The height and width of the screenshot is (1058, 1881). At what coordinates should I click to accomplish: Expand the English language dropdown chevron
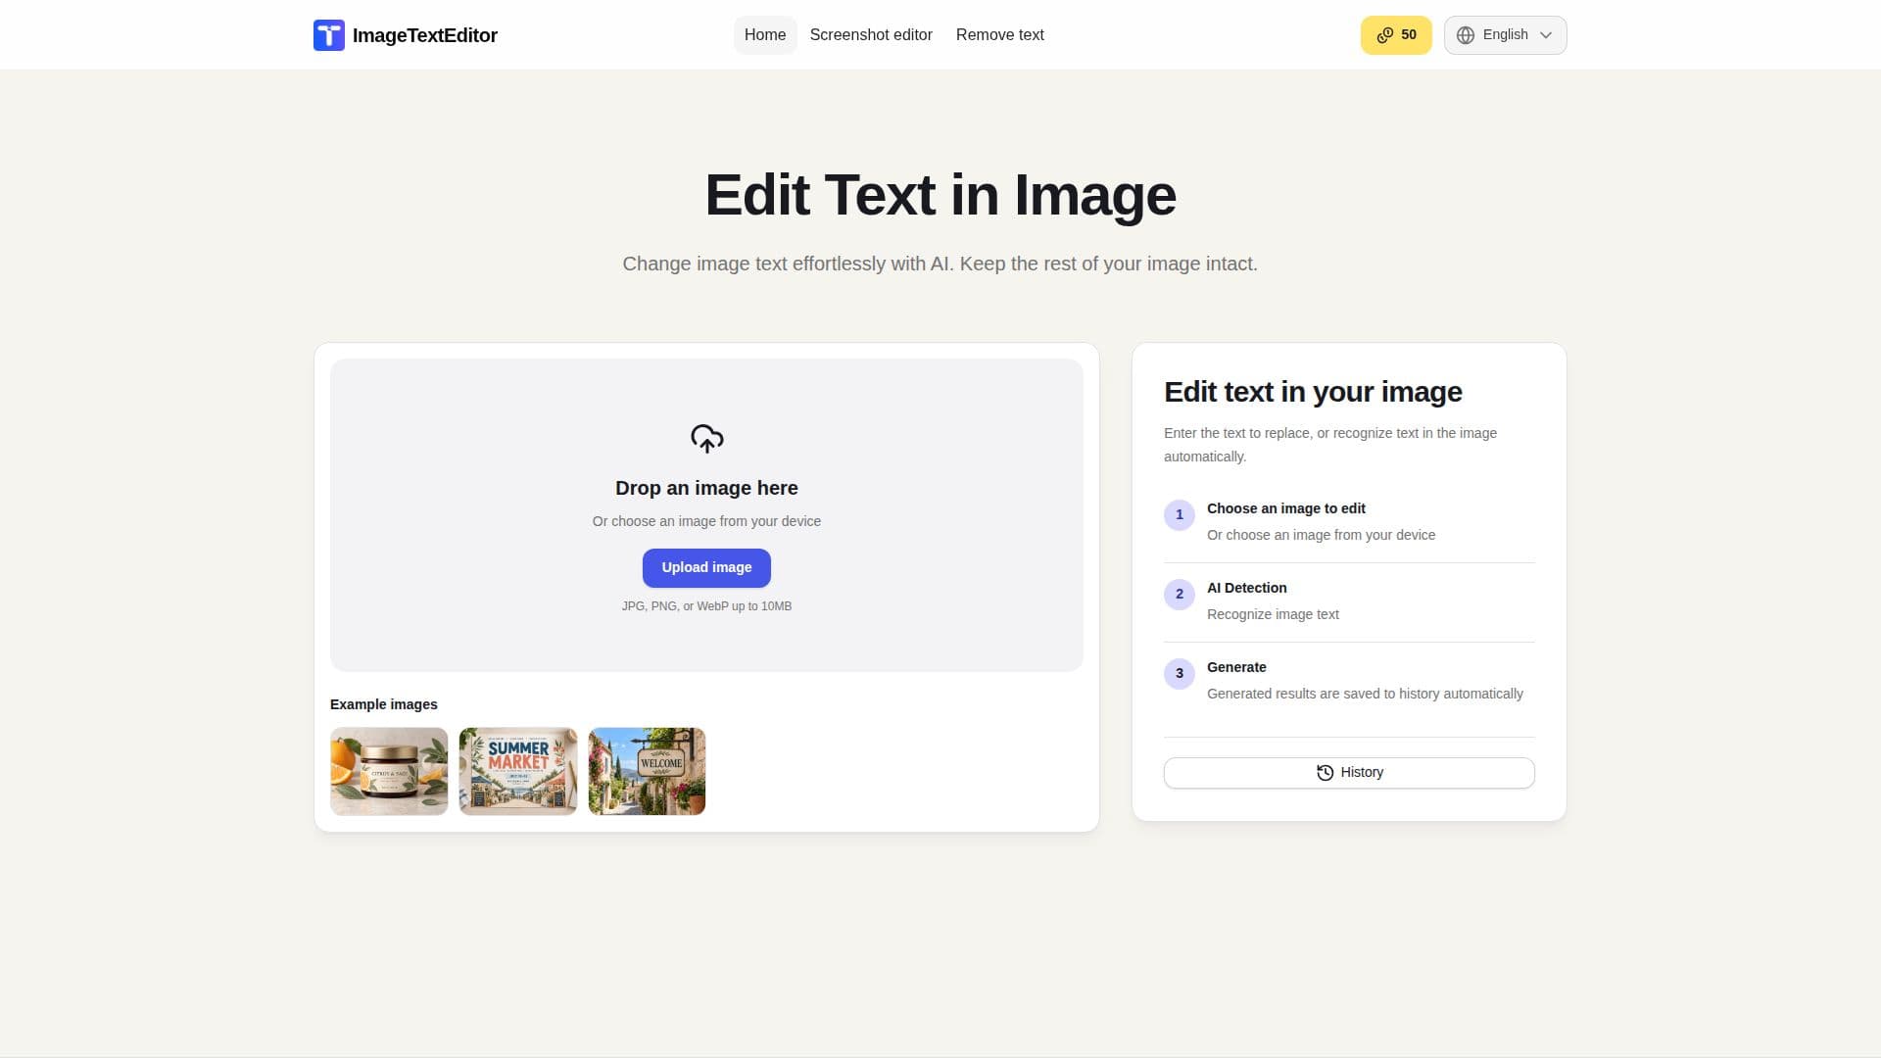pos(1545,35)
